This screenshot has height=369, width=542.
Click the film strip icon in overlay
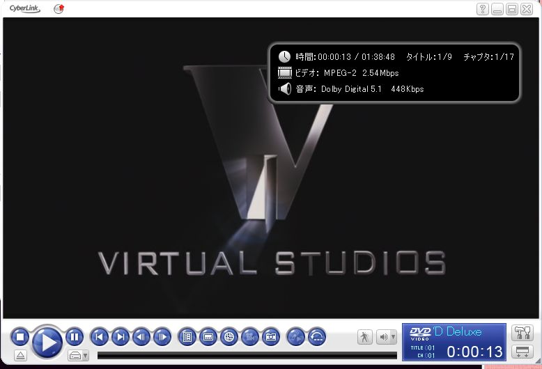(285, 73)
